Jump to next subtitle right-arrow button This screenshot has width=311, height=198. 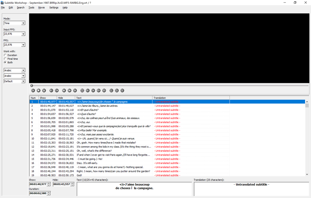tap(57, 90)
